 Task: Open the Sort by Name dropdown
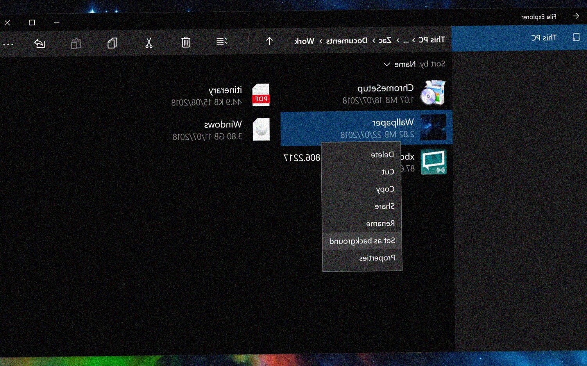[x=414, y=64]
